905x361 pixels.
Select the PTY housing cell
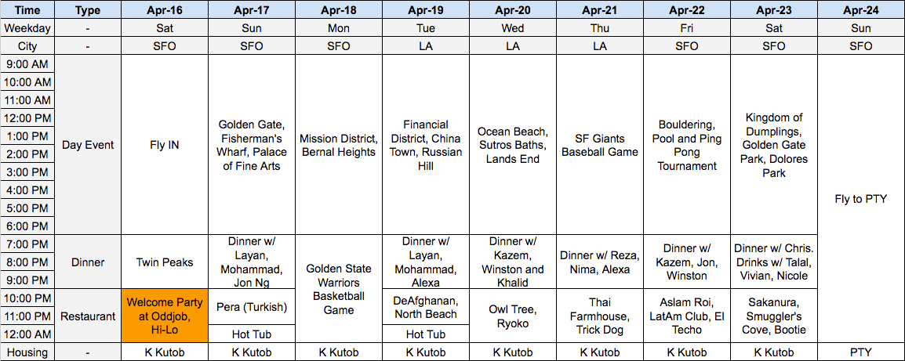860,352
